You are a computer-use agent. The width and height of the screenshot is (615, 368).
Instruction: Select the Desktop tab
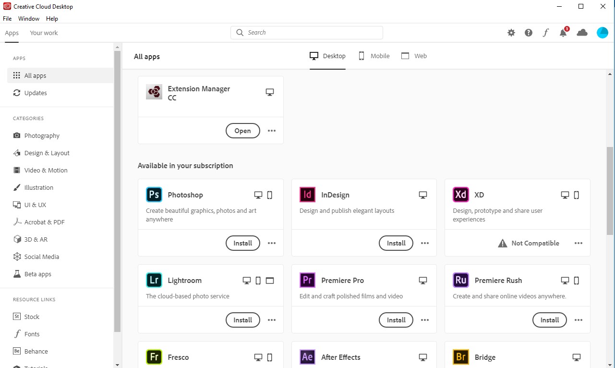[327, 56]
